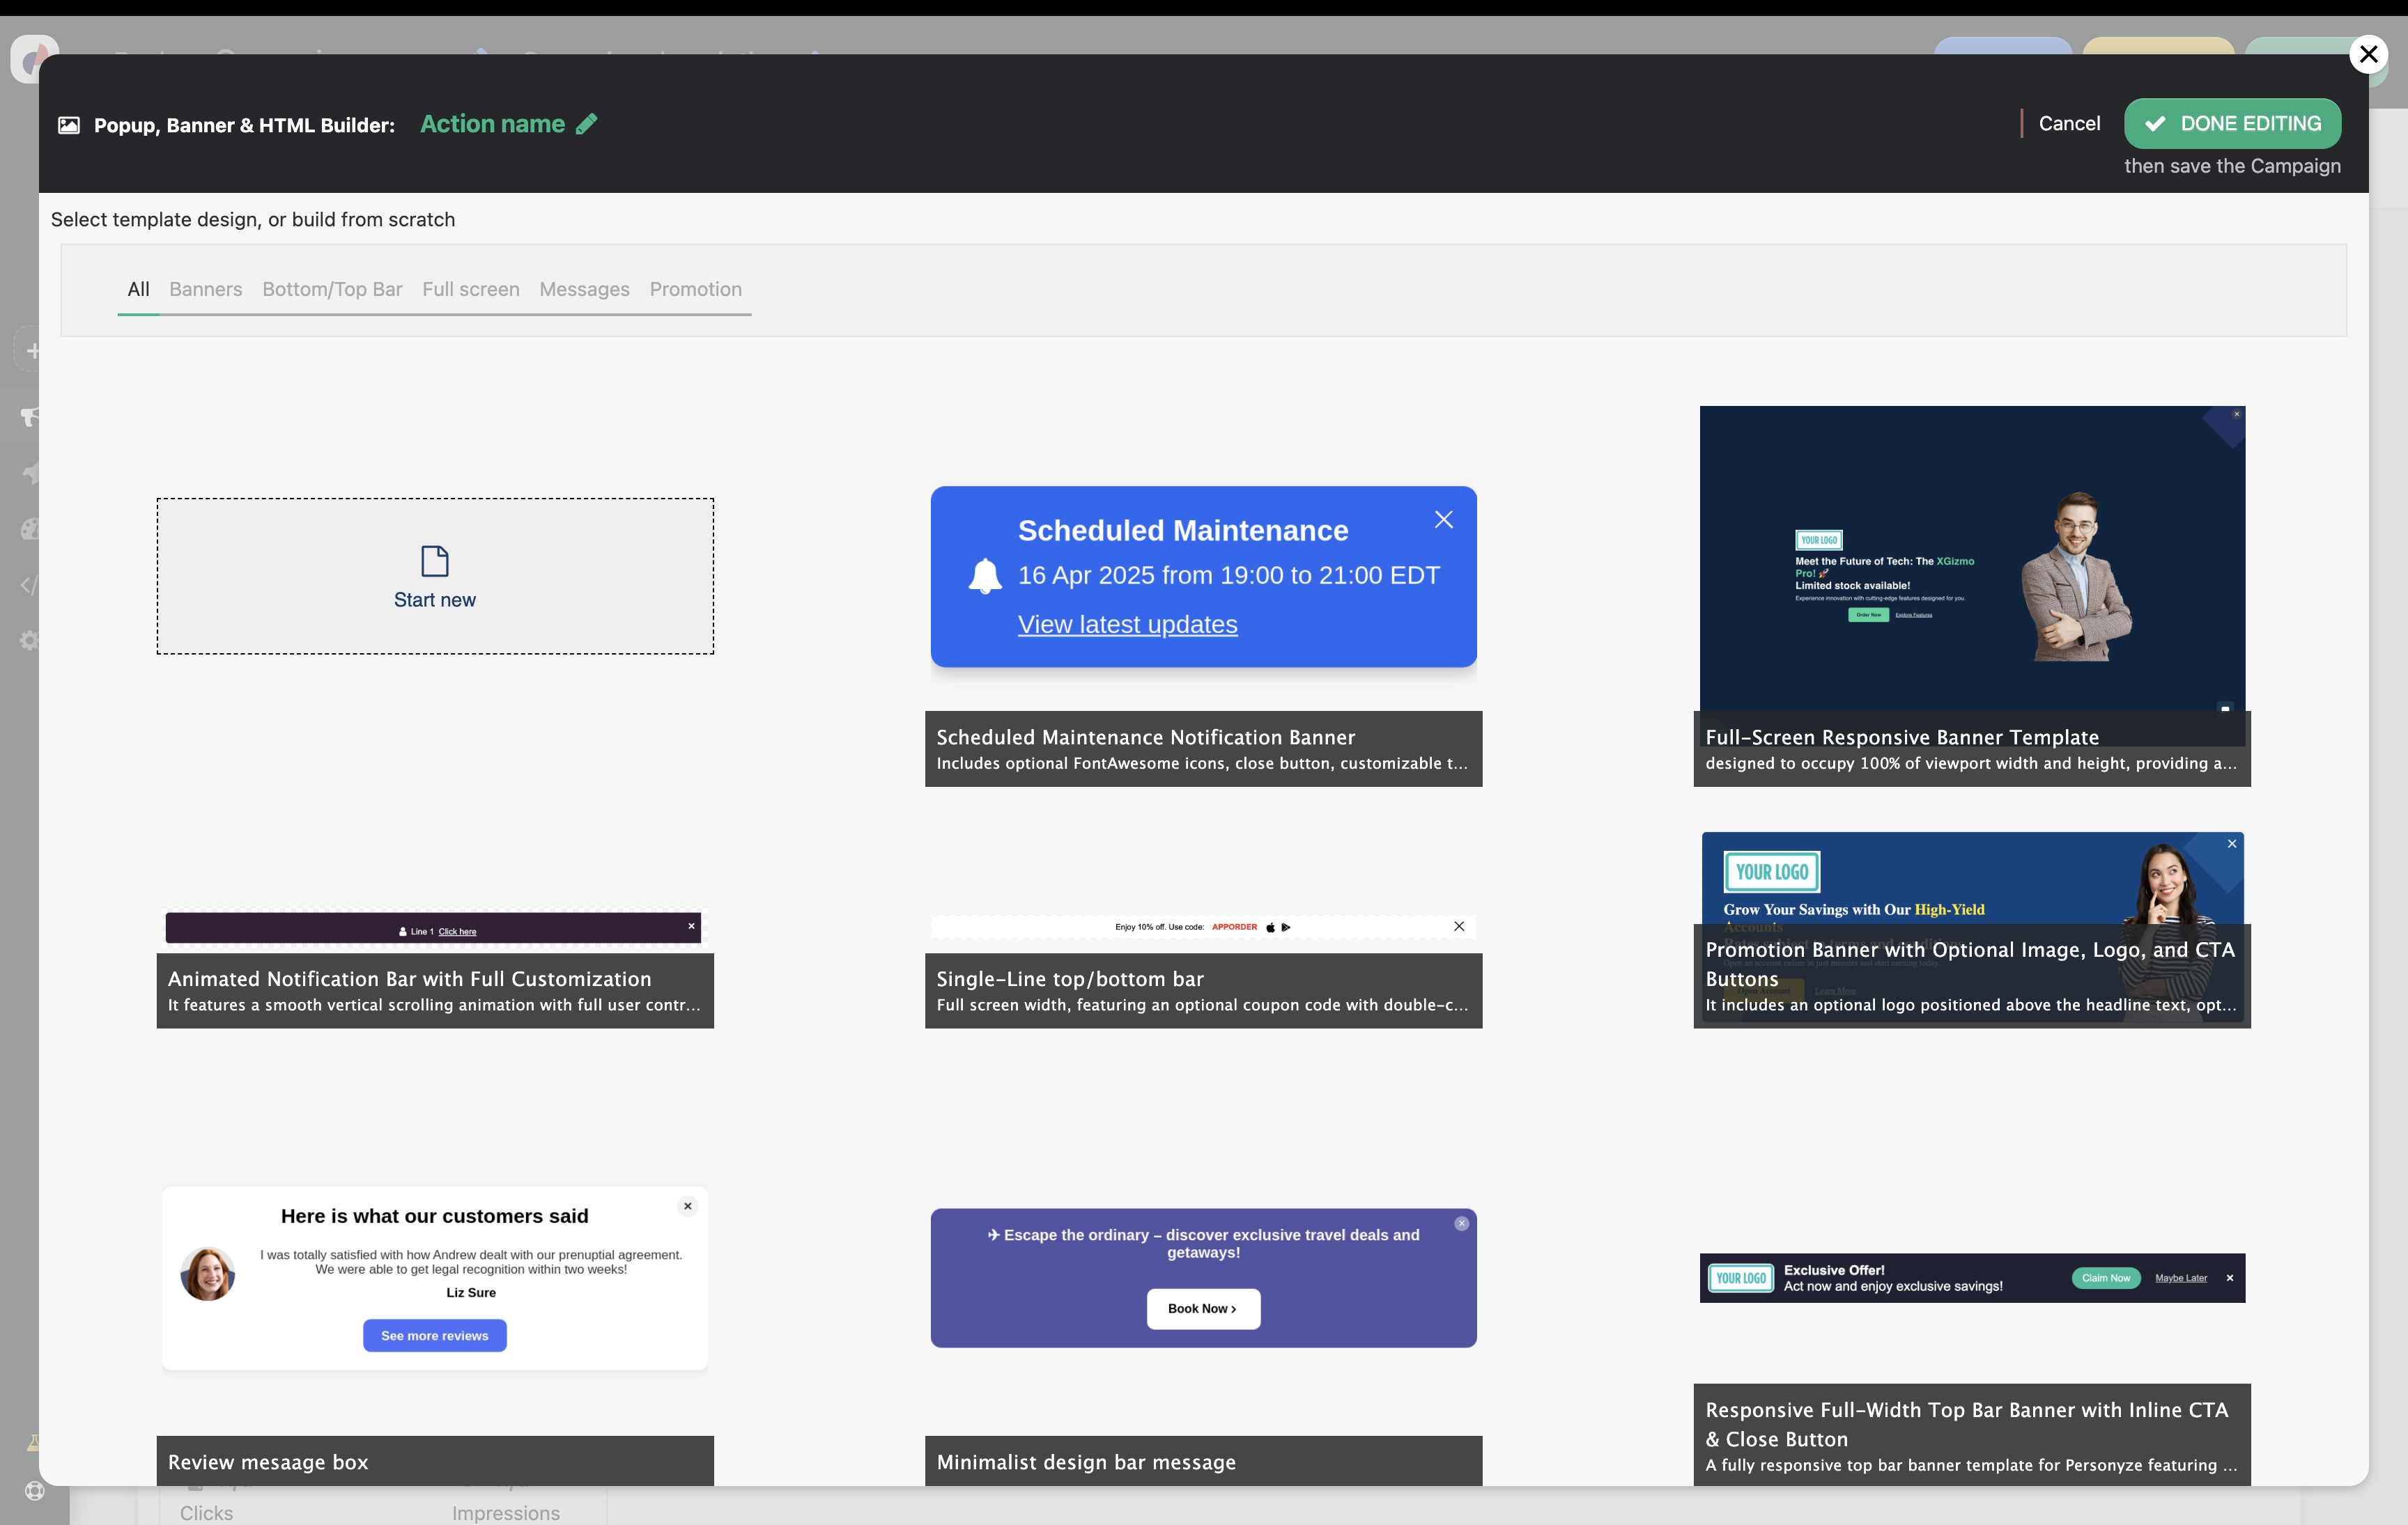
Task: Click close X on the Animated Notification Bar preview
Action: (x=691, y=925)
